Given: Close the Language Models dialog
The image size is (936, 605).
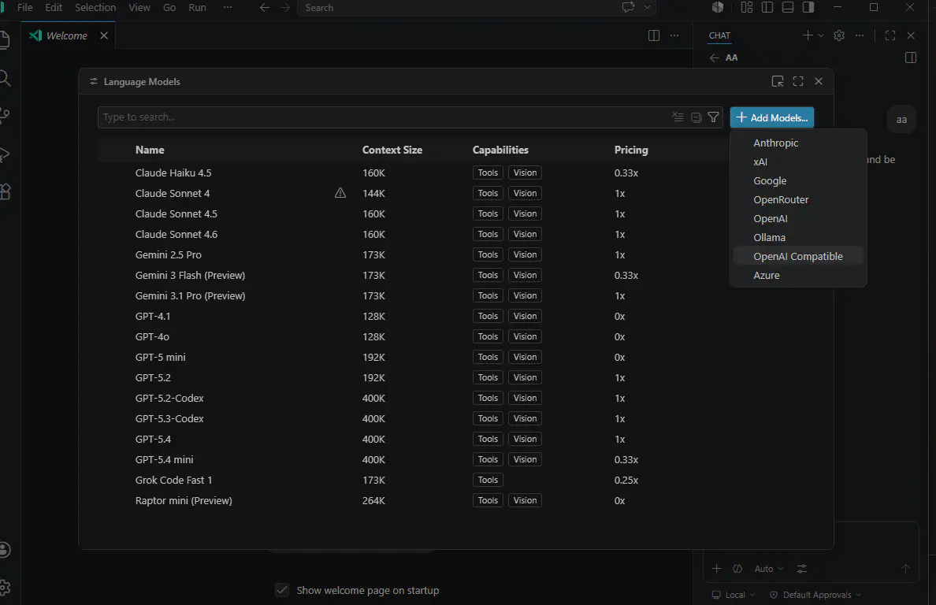Looking at the screenshot, I should (819, 81).
